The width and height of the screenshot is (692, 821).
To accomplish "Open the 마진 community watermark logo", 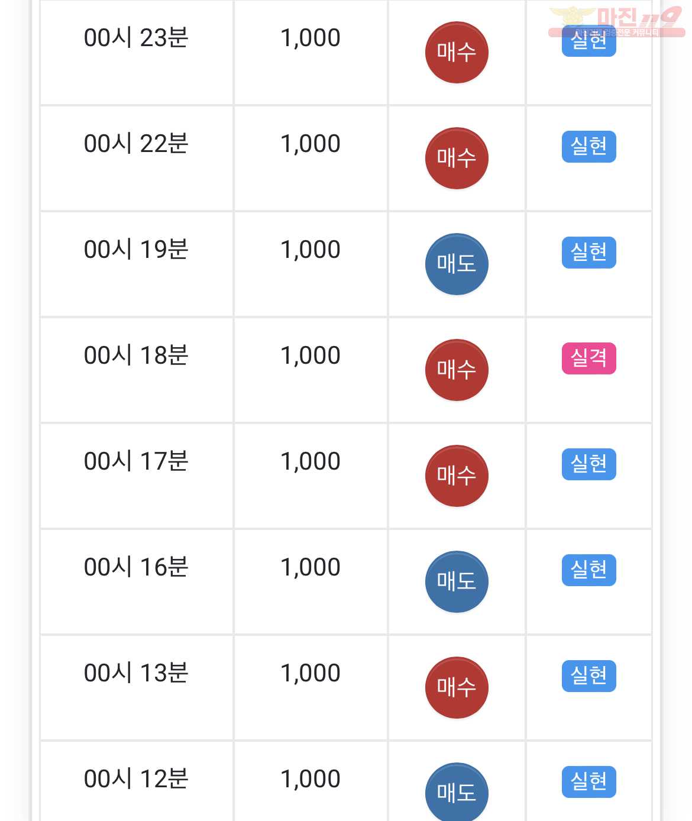I will 617,22.
